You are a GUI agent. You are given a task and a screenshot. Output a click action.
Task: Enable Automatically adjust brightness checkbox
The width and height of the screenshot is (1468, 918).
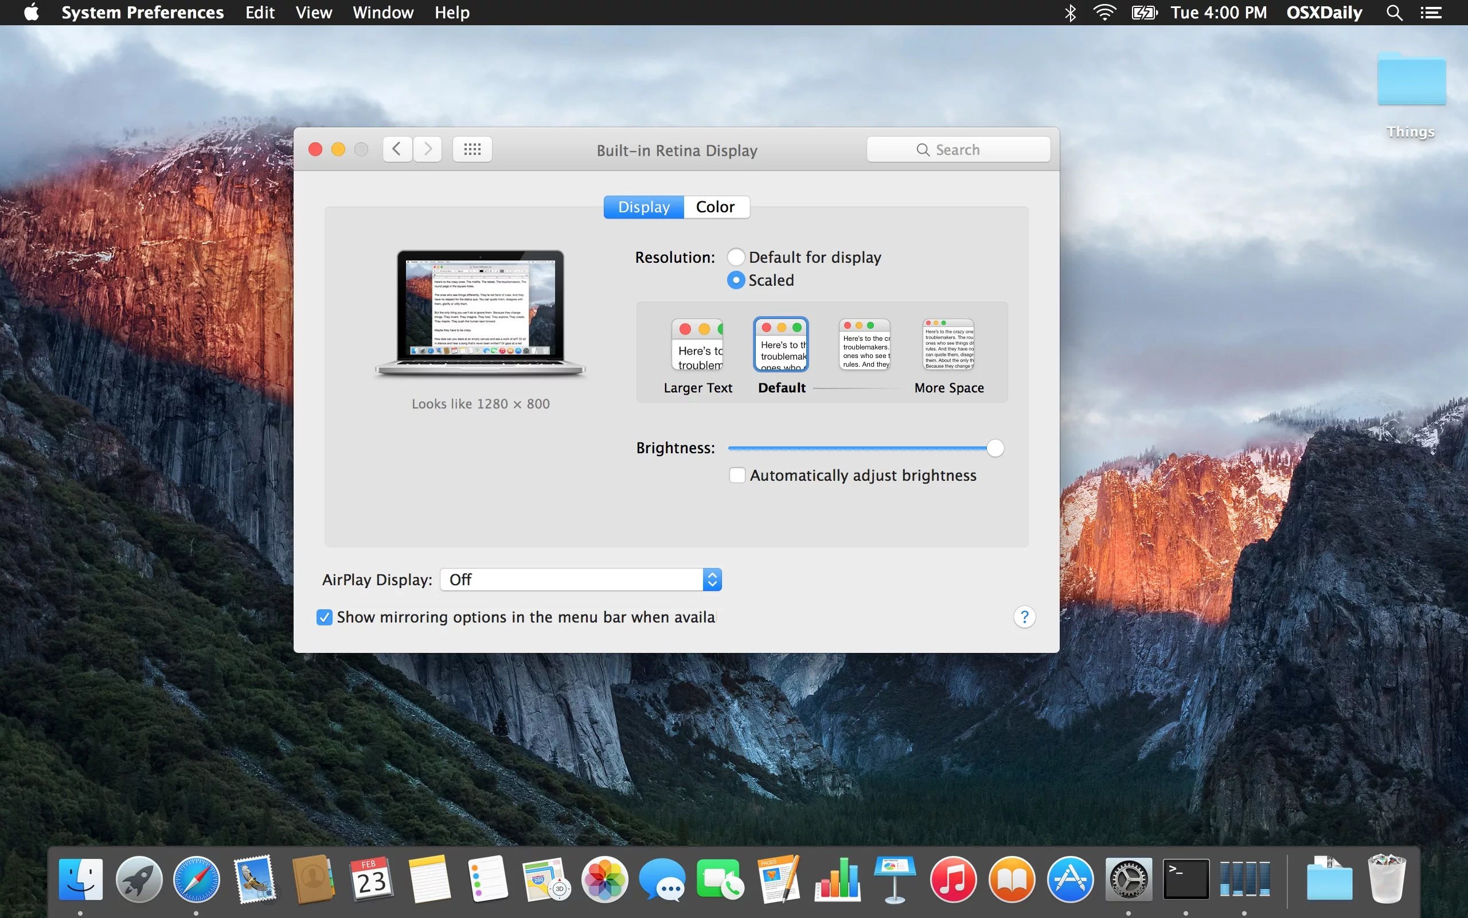click(737, 476)
